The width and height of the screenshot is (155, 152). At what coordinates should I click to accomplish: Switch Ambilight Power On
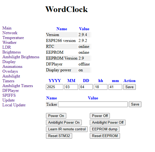[64, 123]
